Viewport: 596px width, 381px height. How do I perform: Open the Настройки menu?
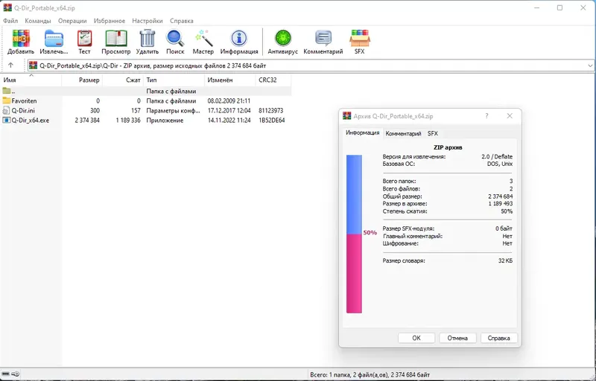(148, 21)
